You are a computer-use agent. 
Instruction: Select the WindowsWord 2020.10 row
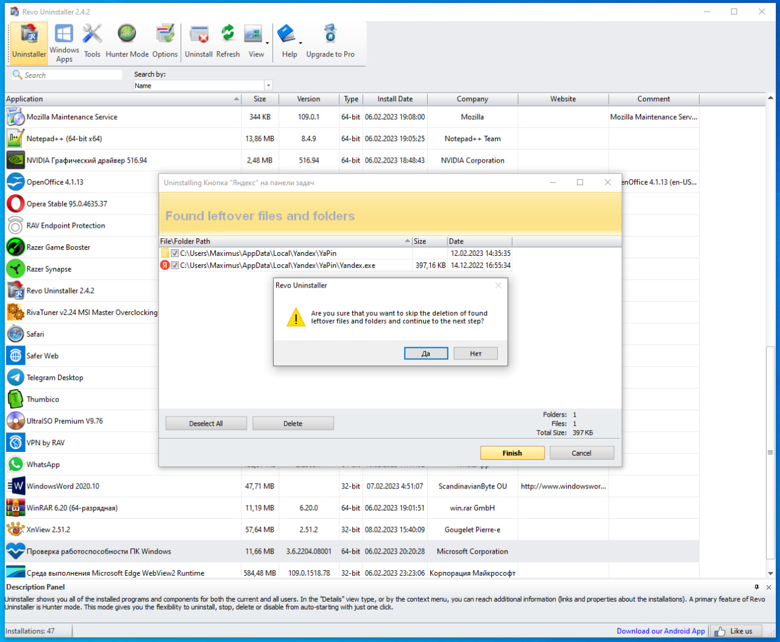[352, 486]
